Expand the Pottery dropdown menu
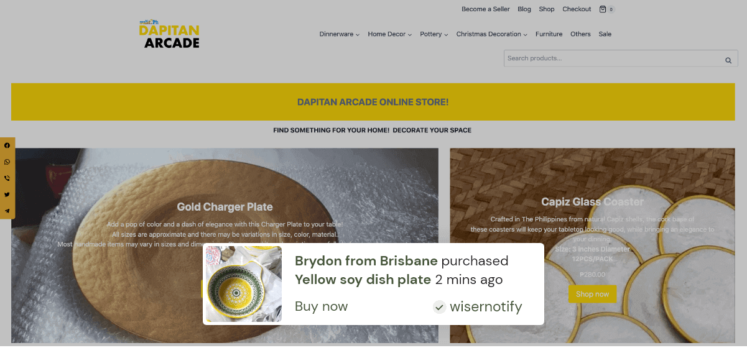Screen dimensions: 747x353 pyautogui.click(x=434, y=34)
